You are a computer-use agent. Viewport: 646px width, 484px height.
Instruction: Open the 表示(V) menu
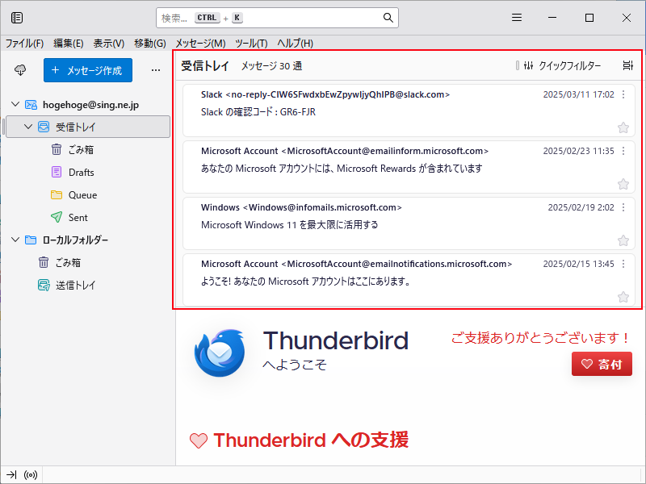click(x=109, y=44)
